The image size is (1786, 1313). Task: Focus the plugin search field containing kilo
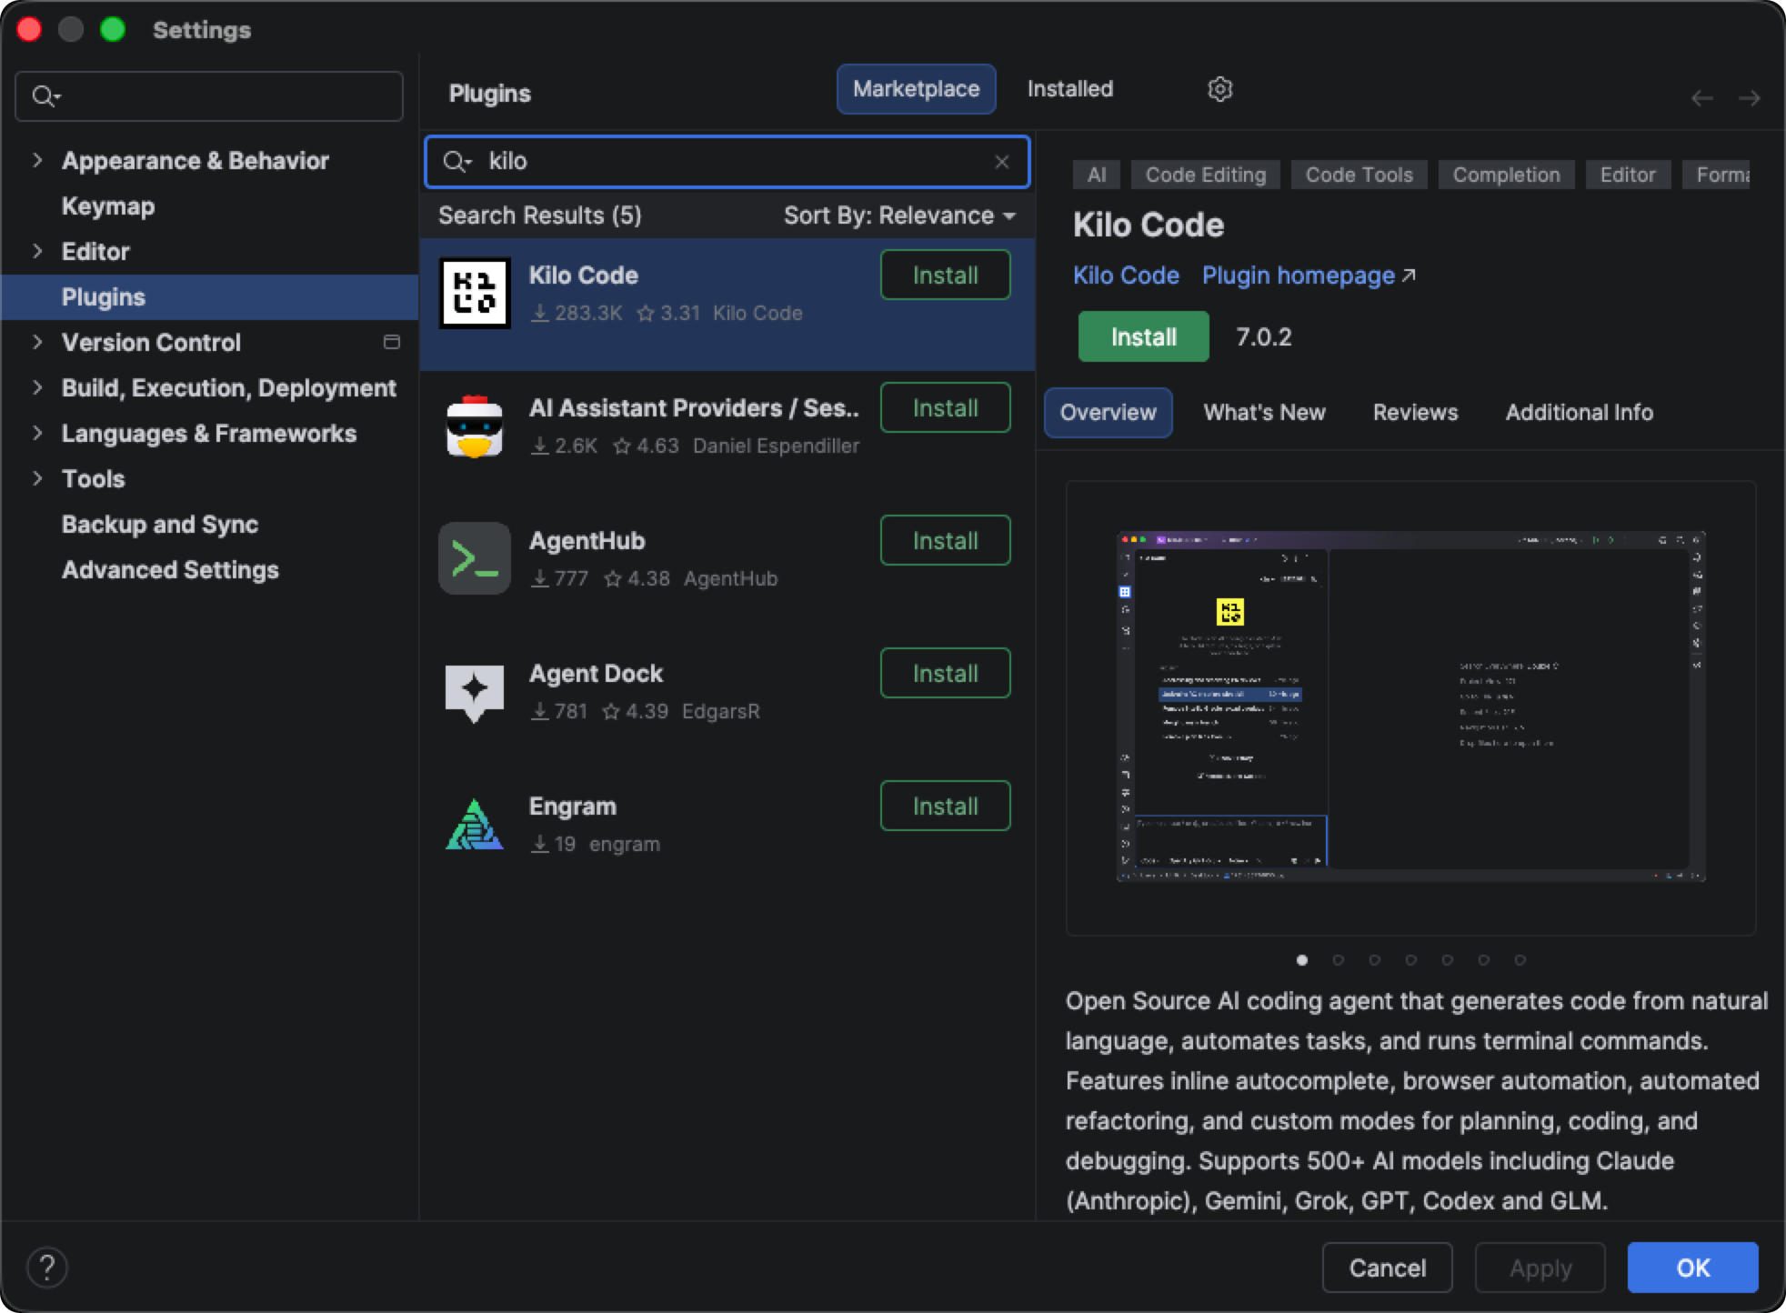[727, 162]
